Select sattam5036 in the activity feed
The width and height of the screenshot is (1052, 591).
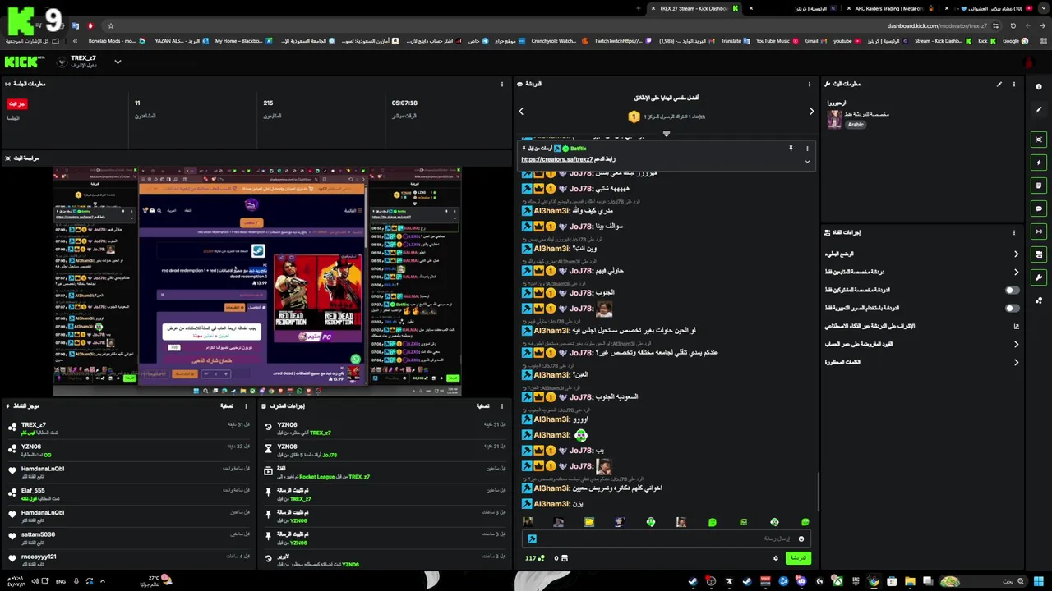(38, 534)
